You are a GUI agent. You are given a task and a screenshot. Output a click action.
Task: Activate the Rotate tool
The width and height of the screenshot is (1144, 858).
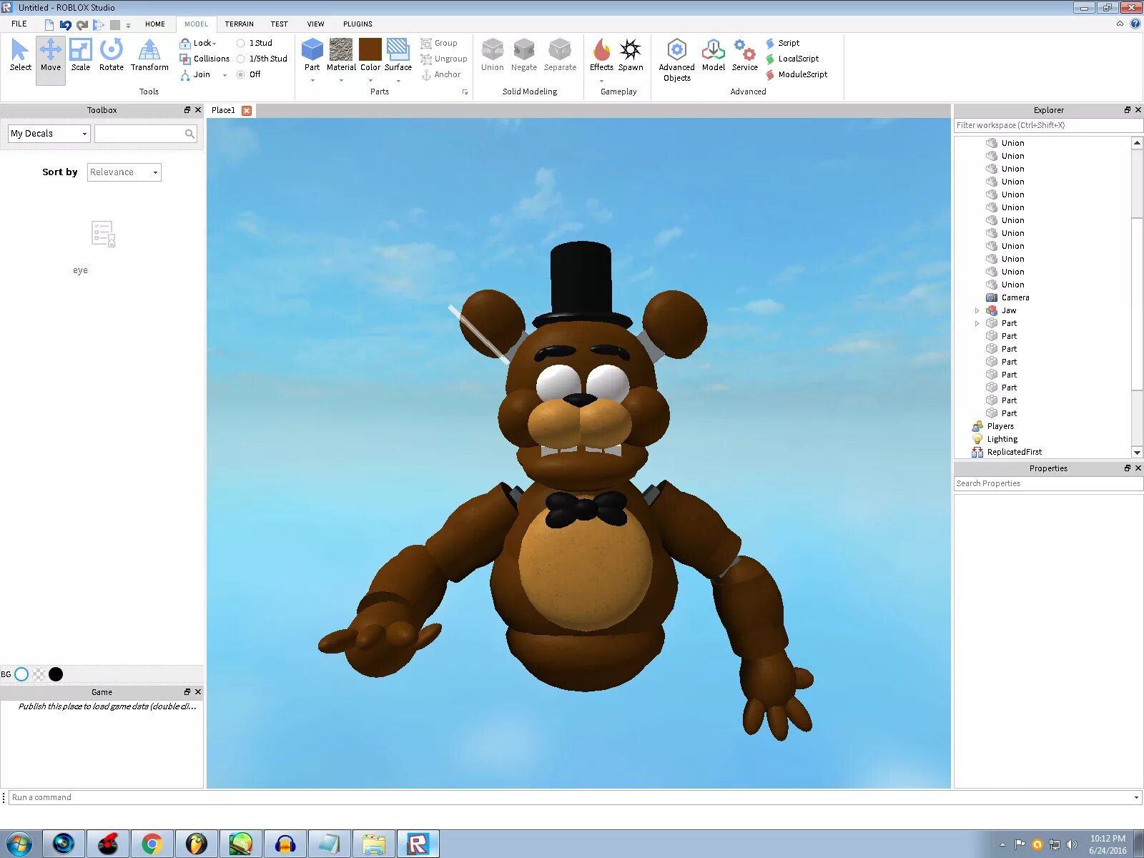click(x=112, y=56)
